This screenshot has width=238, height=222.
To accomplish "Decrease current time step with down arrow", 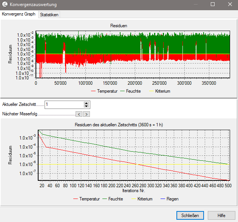I will tap(87, 106).
